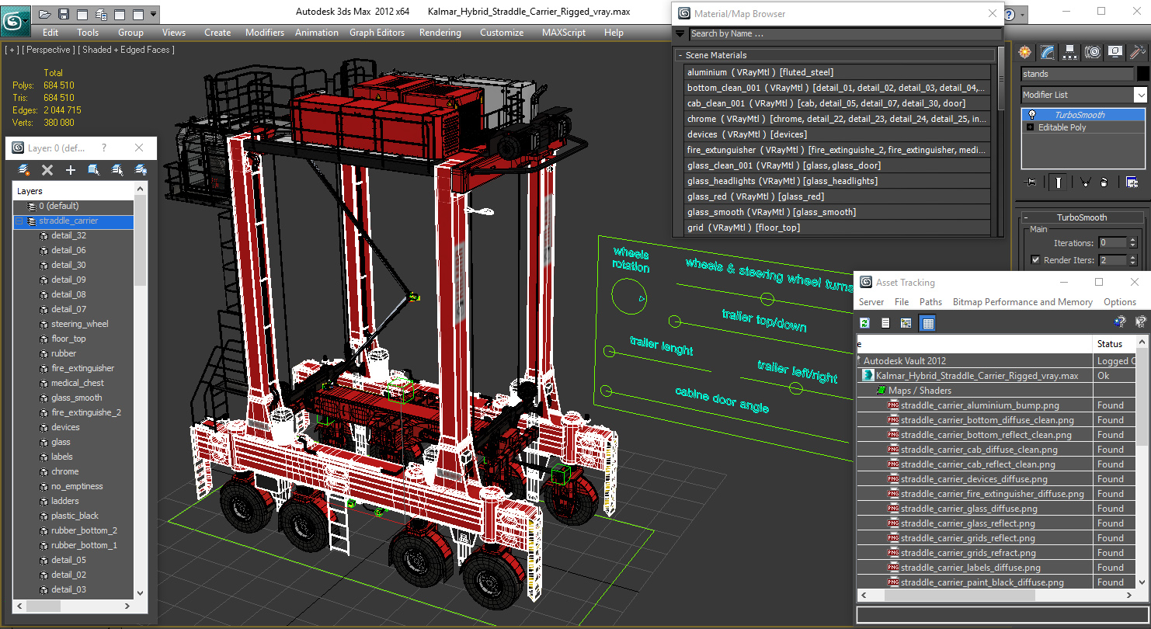Open the 3ds Max application menu button
Screen dimensions: 1151x629
[x=16, y=19]
